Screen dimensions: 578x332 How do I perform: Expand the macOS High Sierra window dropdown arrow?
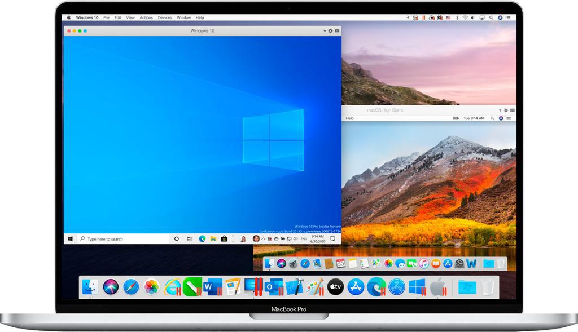(500, 110)
